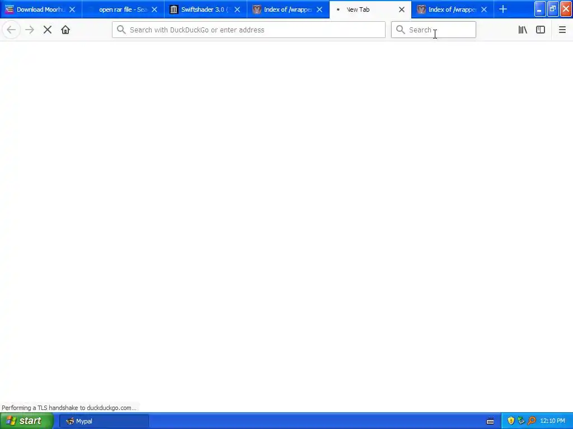Switch to Swiftshader 3.0 tab
Image resolution: width=573 pixels, height=429 pixels.
(x=205, y=9)
